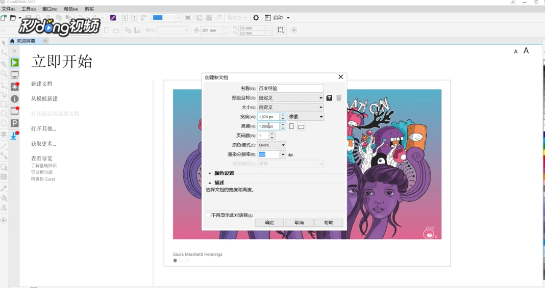
Task: Click the 打开其他... link
Action: [43, 129]
